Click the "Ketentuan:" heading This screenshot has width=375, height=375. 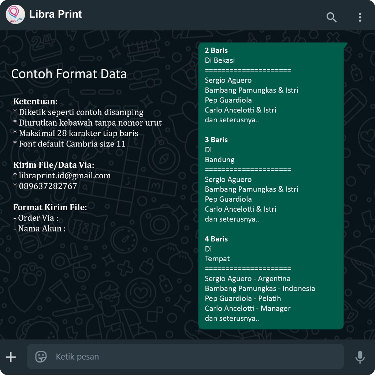(36, 101)
